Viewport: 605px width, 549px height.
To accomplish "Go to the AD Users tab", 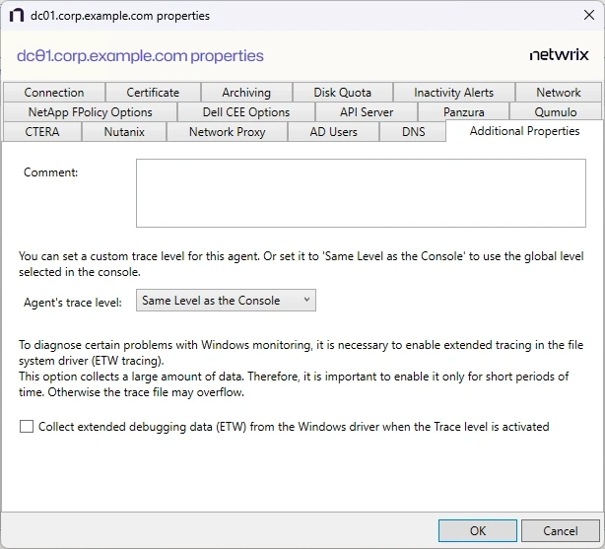I will point(333,132).
